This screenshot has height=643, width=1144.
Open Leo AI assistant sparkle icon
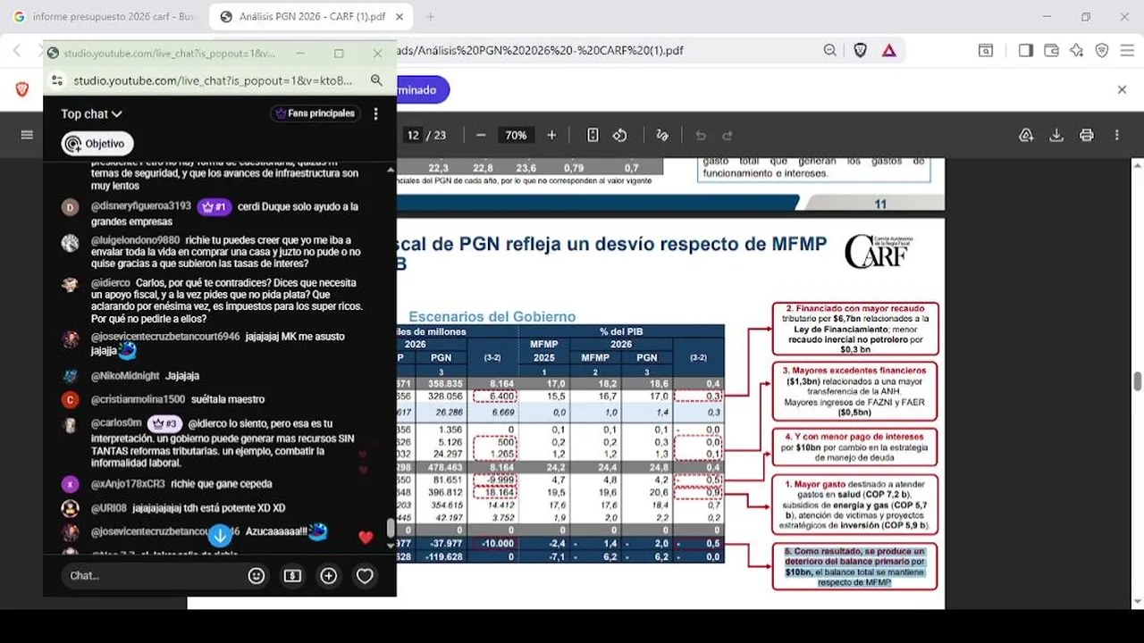(x=1076, y=51)
